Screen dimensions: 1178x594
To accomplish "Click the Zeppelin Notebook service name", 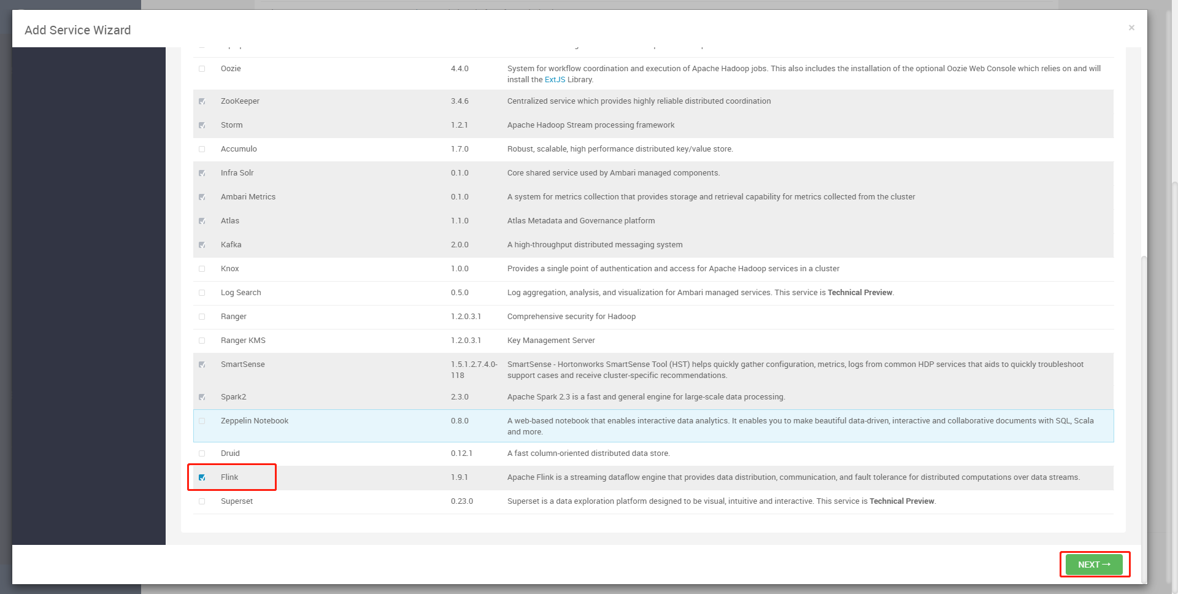I will click(x=255, y=421).
